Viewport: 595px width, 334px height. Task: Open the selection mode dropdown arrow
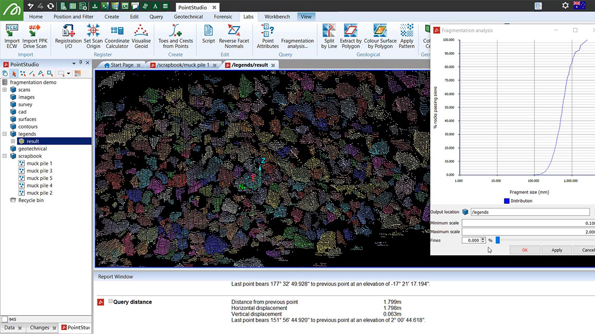(x=68, y=73)
